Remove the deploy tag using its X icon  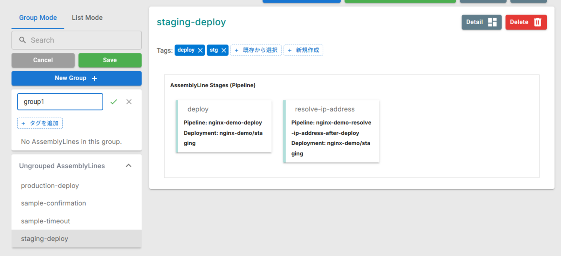(200, 50)
